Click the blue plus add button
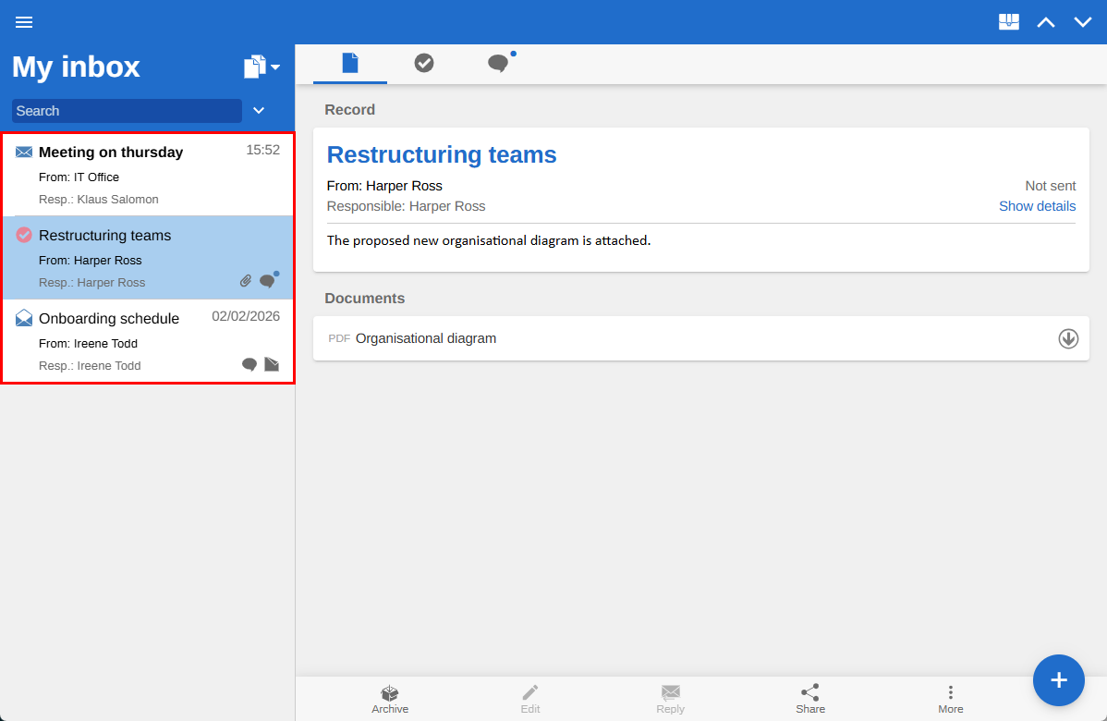 tap(1058, 680)
